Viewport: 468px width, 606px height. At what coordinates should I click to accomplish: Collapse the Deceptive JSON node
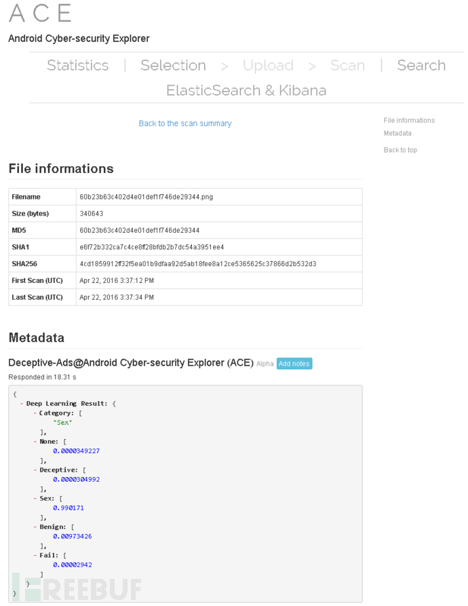(35, 470)
